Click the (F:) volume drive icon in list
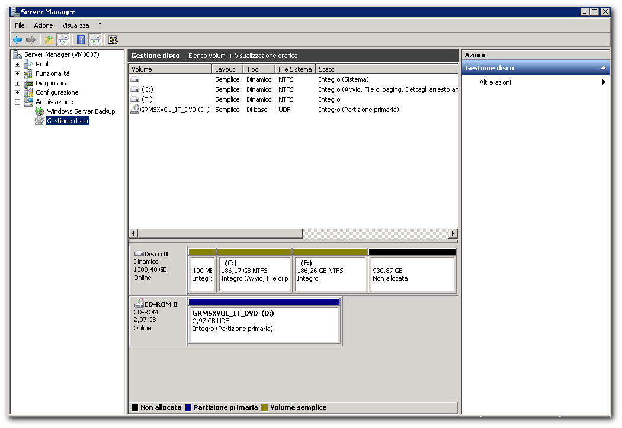 point(134,99)
